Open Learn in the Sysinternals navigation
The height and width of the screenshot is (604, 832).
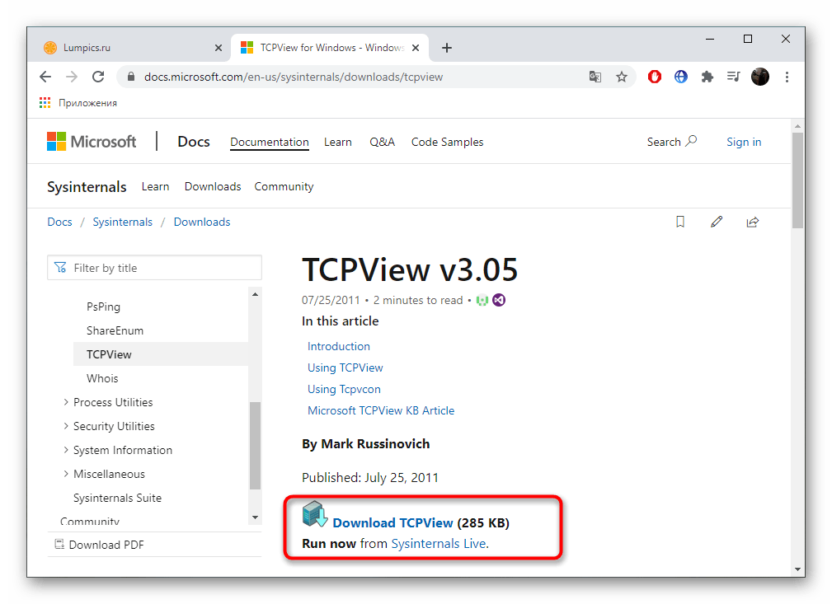[x=156, y=187]
